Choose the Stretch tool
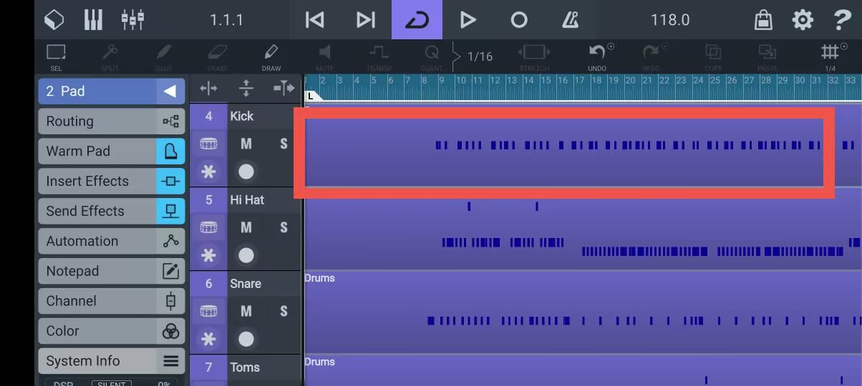 [x=534, y=56]
